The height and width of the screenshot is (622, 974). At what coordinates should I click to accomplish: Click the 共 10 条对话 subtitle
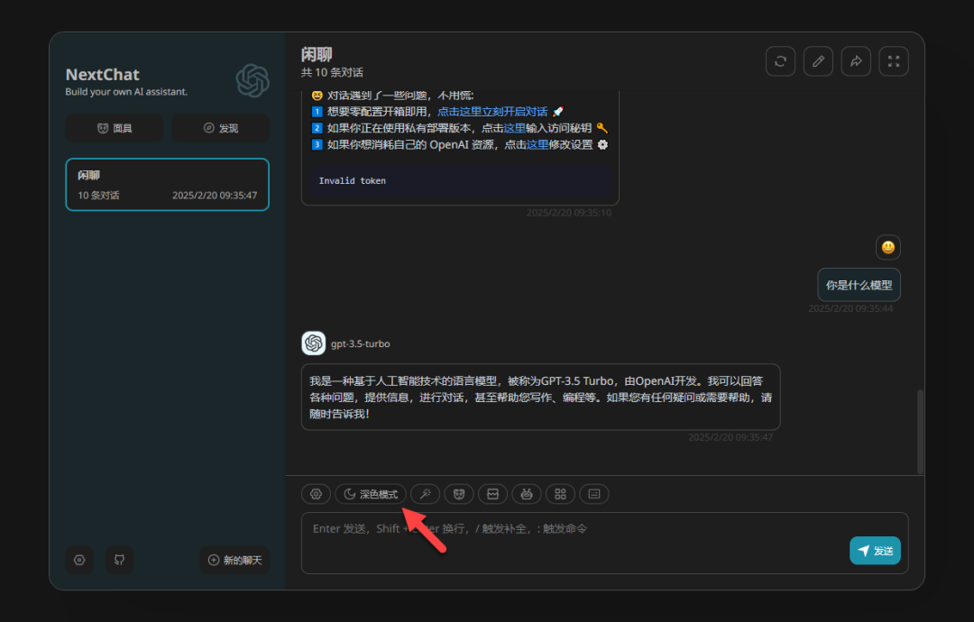tap(332, 73)
